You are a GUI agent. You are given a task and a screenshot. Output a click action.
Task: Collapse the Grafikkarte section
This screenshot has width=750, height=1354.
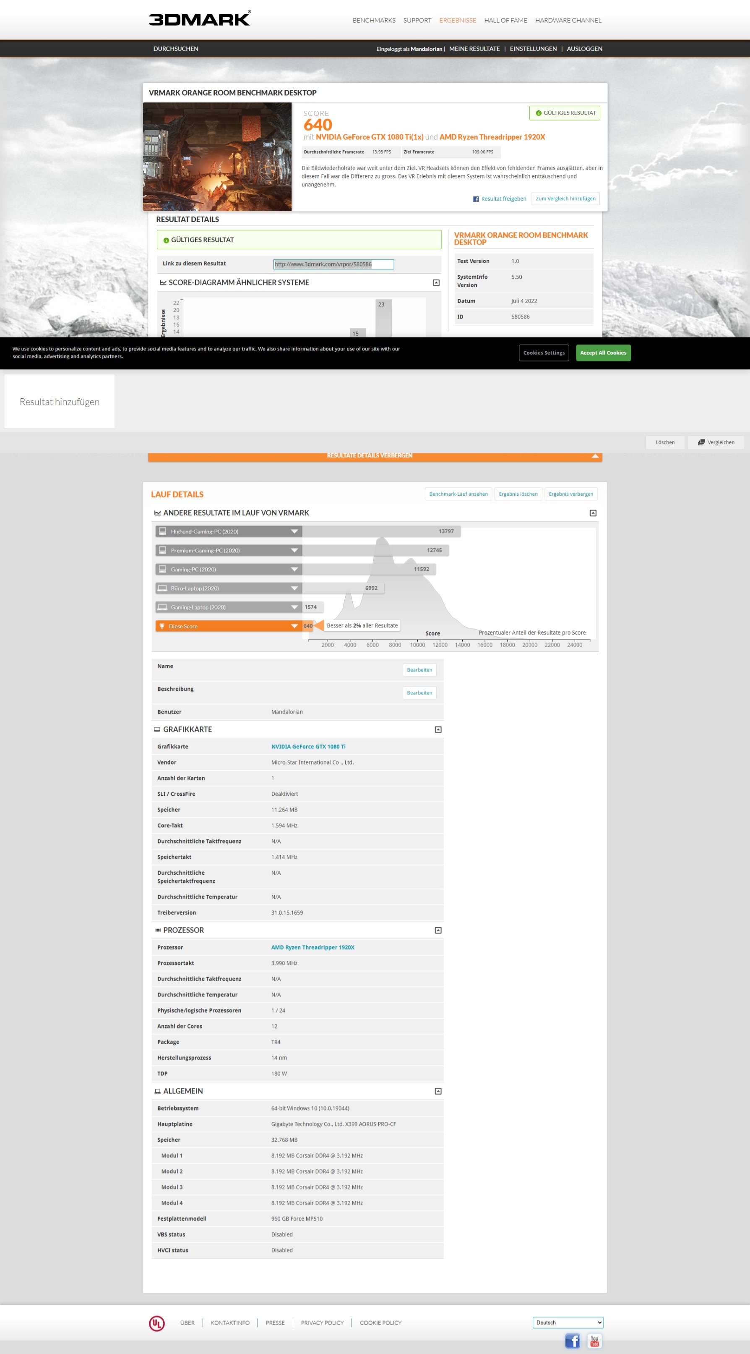click(438, 729)
